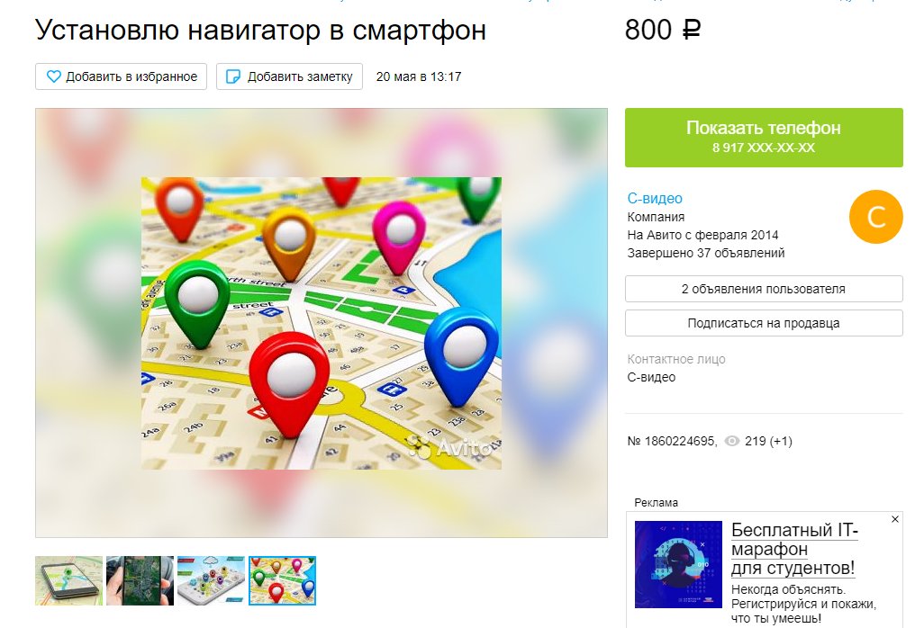Open the Бесплатный IT-марафон для студентов link
Screen dimensions: 915x628
[x=795, y=549]
